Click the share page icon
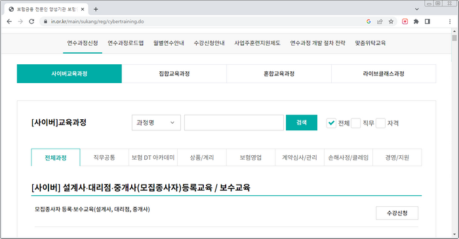This screenshot has height=239, width=459. (x=380, y=22)
